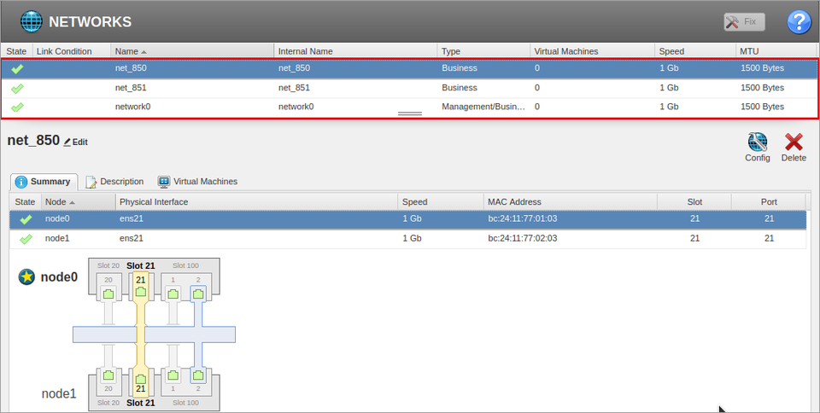Sort by Internal Name column
The image size is (820, 413).
click(355, 51)
